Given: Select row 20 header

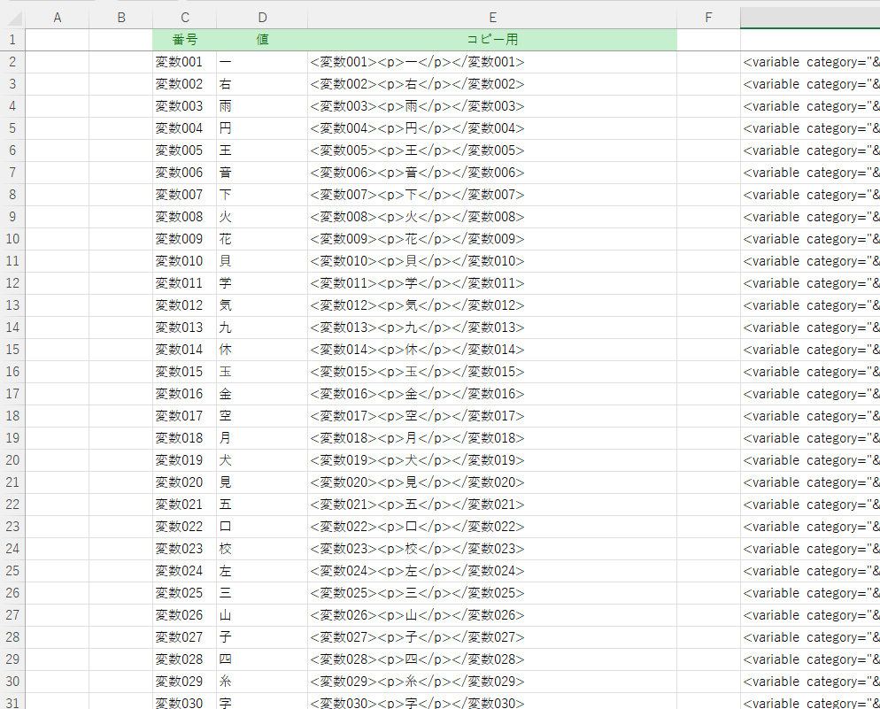Looking at the screenshot, I should pyautogui.click(x=12, y=460).
